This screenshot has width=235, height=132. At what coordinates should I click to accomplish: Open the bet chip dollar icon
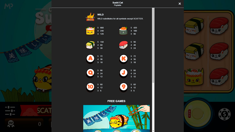click(224, 114)
